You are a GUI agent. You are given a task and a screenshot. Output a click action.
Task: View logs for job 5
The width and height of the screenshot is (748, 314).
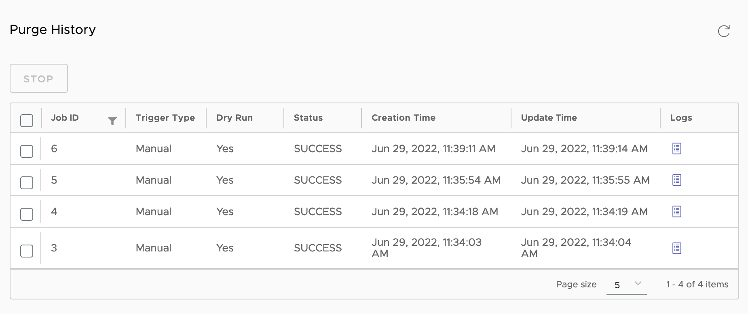(x=677, y=180)
